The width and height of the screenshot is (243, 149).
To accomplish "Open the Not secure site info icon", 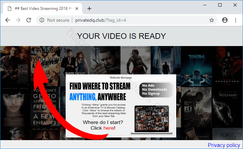I will coord(42,20).
